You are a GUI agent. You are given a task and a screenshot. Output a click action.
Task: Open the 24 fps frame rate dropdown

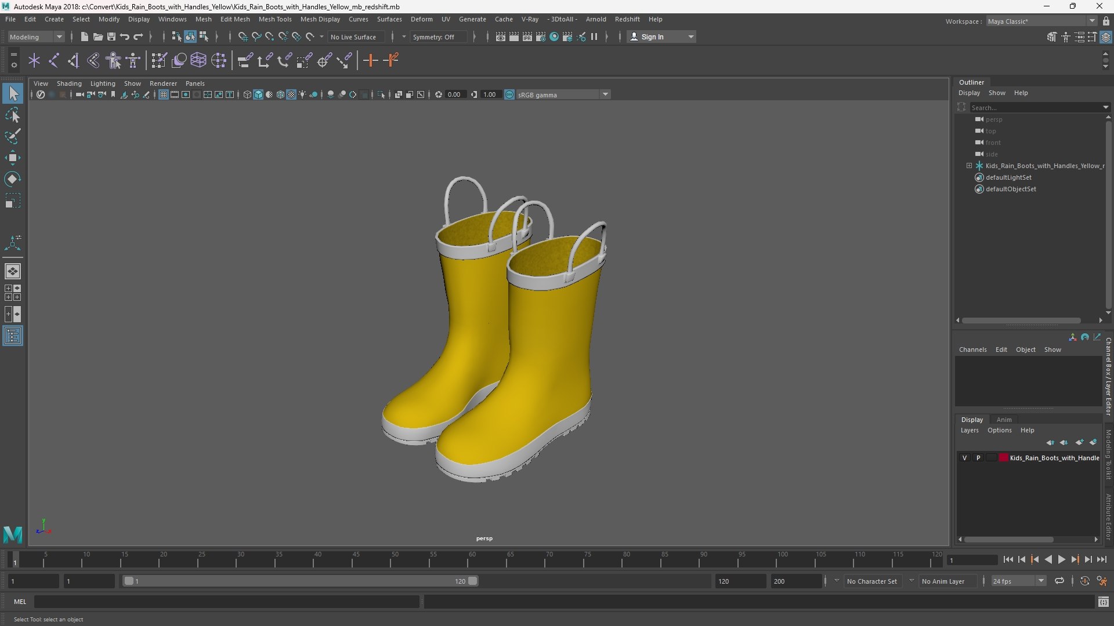[1018, 581]
